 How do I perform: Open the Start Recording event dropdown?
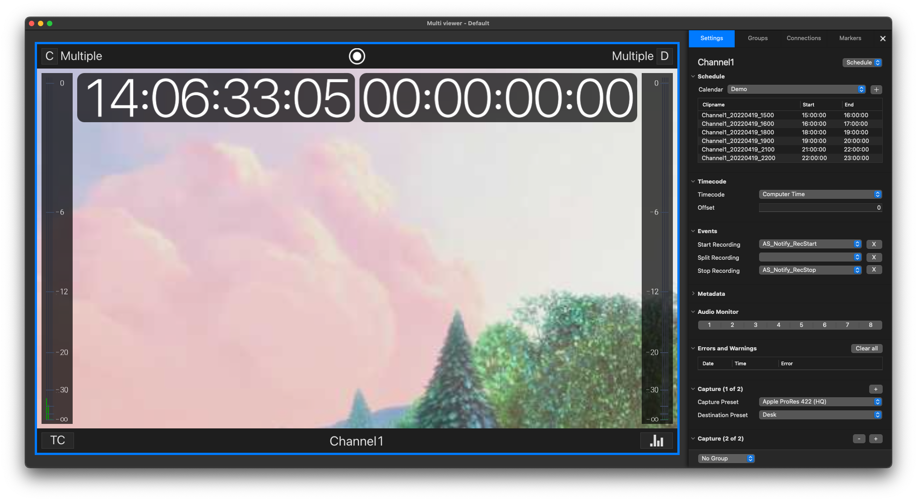[810, 244]
